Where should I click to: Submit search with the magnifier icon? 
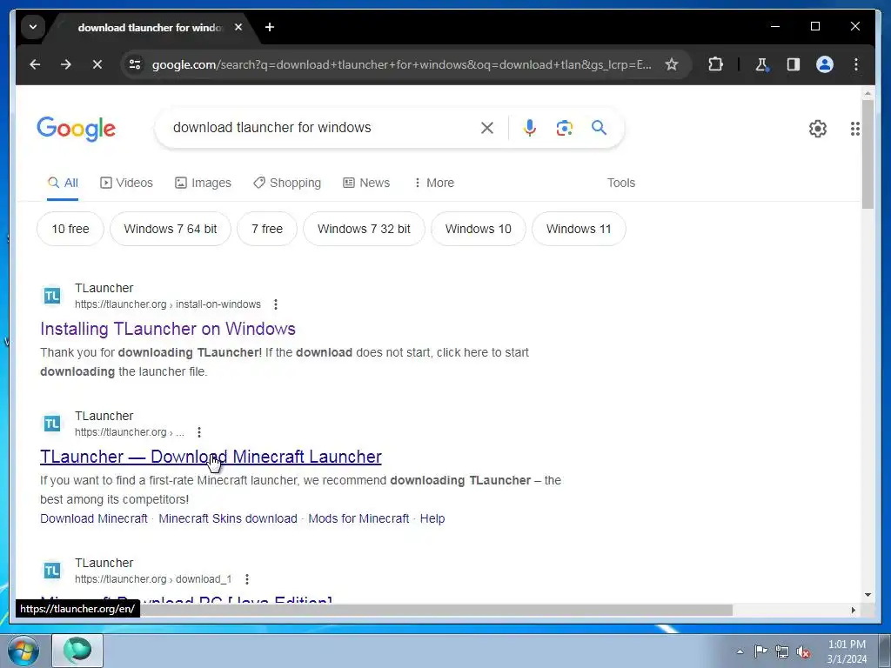(599, 128)
